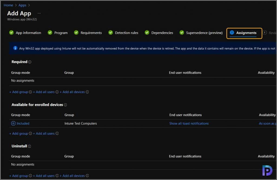
Task: Click the info icon next to Required heading
Action: pyautogui.click(x=30, y=62)
